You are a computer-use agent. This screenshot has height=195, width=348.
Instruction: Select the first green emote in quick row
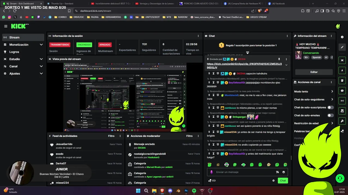pyautogui.click(x=210, y=164)
